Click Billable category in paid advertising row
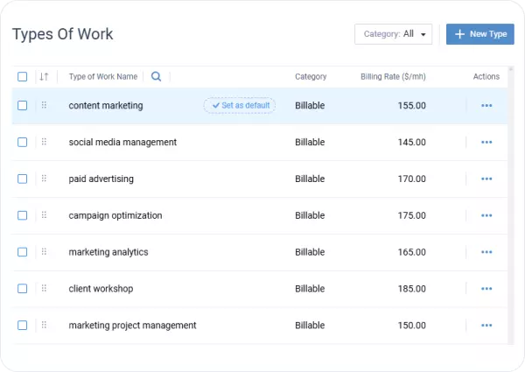 tap(310, 179)
